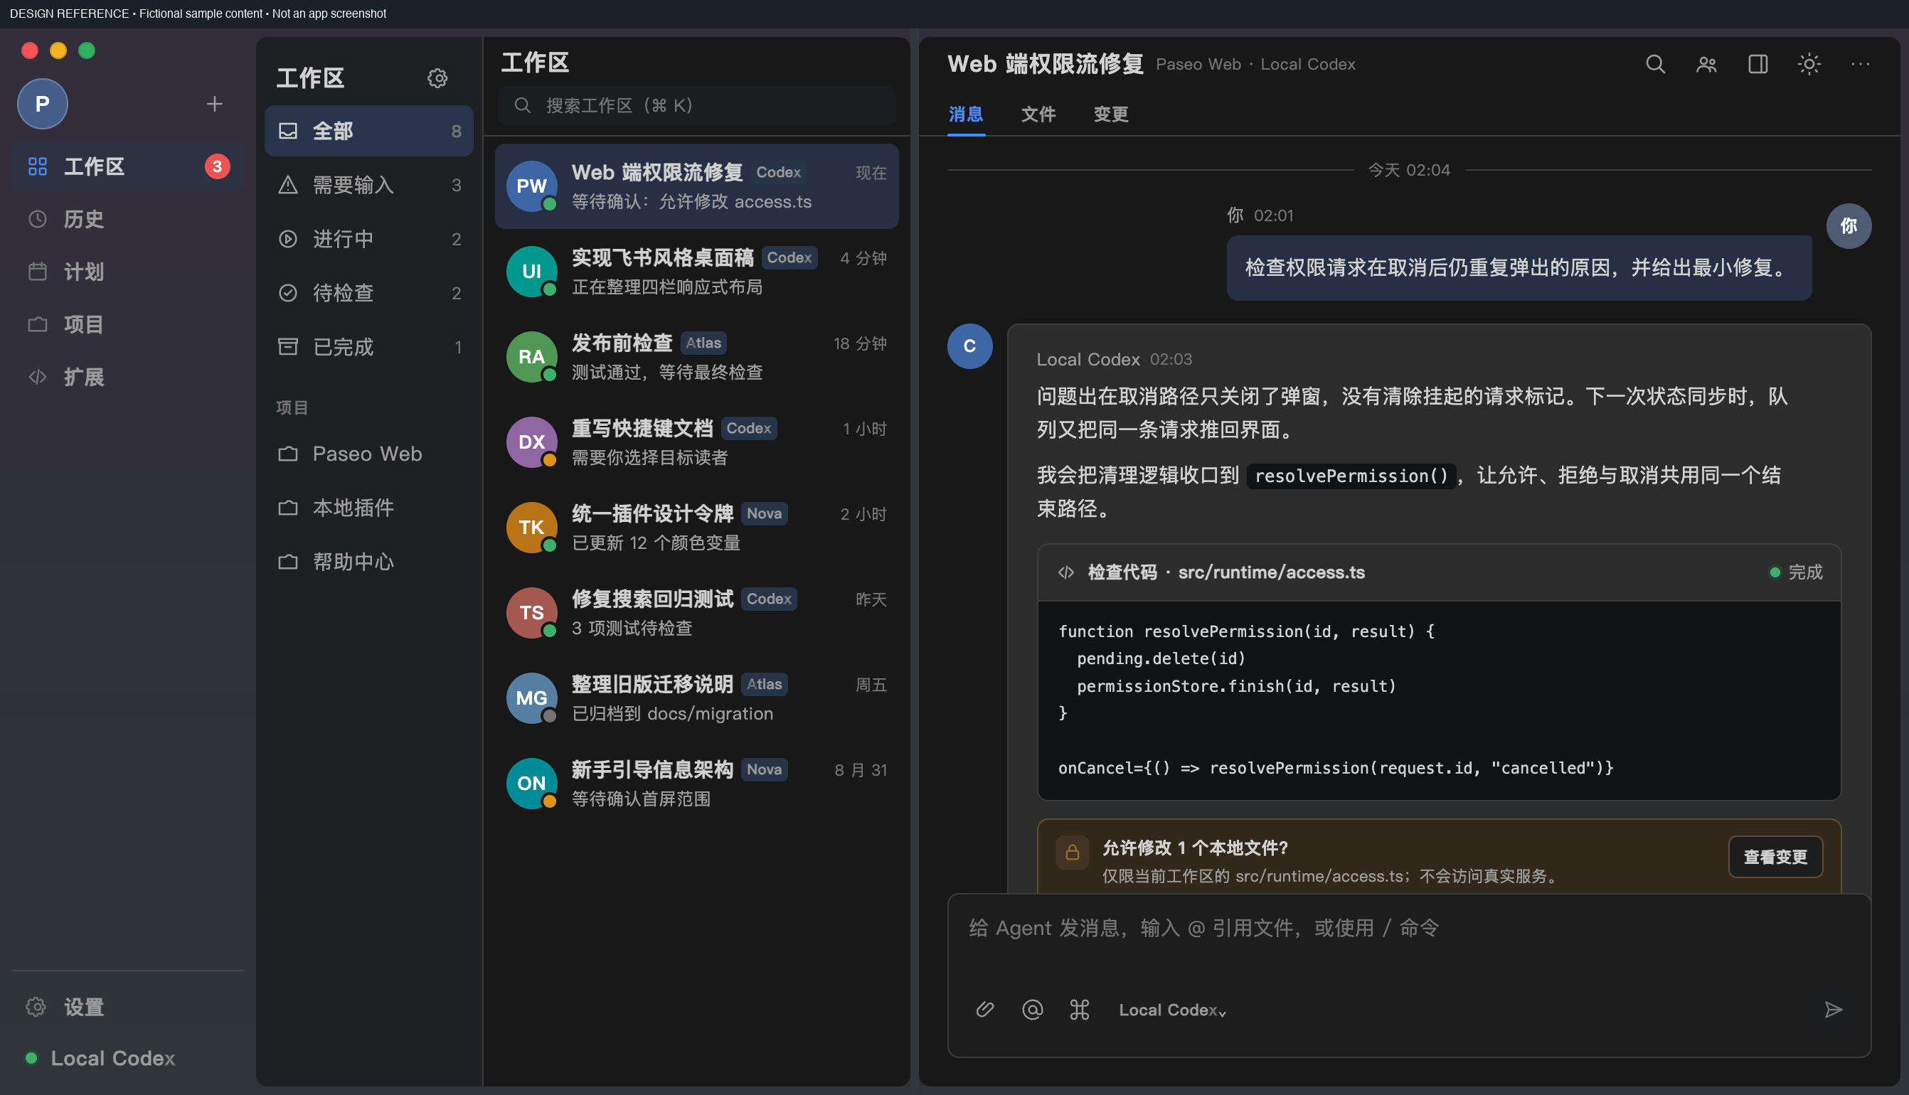
Task: Open 工作区 in the left navigation
Action: coord(128,166)
